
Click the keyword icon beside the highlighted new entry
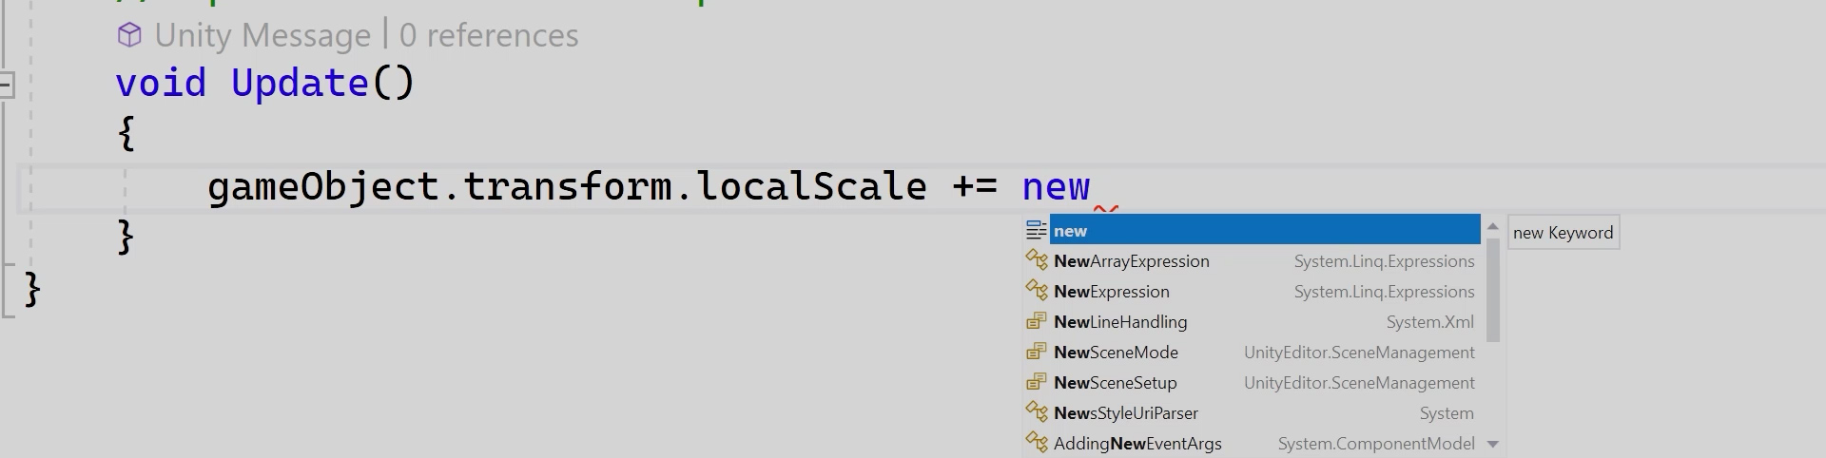[1036, 230]
